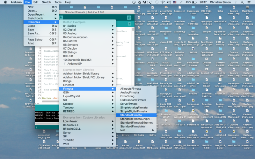
Task: Choose Save As... in File menu
Action: tap(41, 33)
